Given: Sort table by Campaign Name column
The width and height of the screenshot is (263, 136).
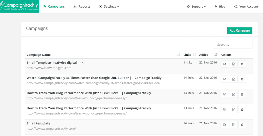Looking at the screenshot, I should [x=179, y=55].
